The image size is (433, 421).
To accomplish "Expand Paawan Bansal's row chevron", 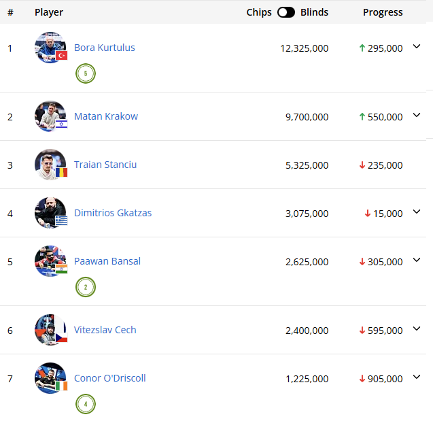I will click(417, 260).
